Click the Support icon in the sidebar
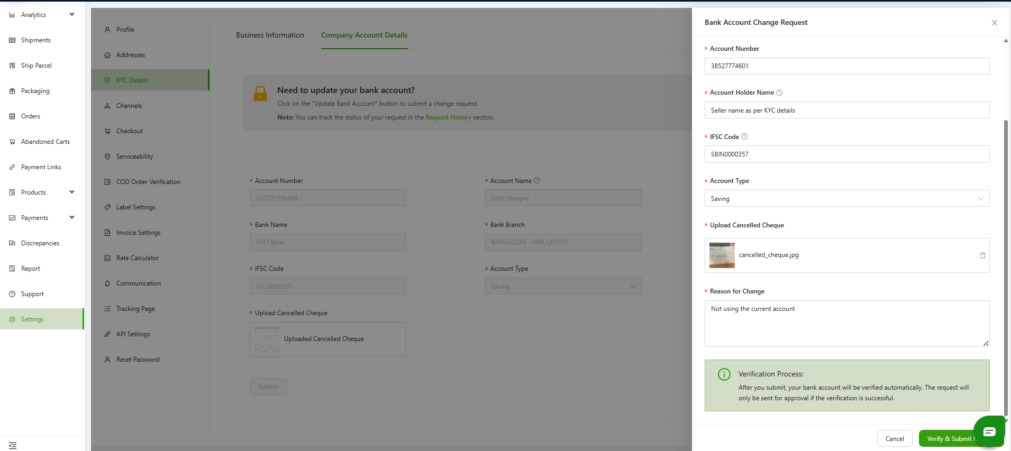This screenshot has height=451, width=1011. (12, 294)
